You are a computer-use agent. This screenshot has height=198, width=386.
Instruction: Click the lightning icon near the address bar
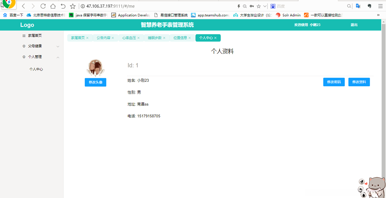(x=239, y=6)
